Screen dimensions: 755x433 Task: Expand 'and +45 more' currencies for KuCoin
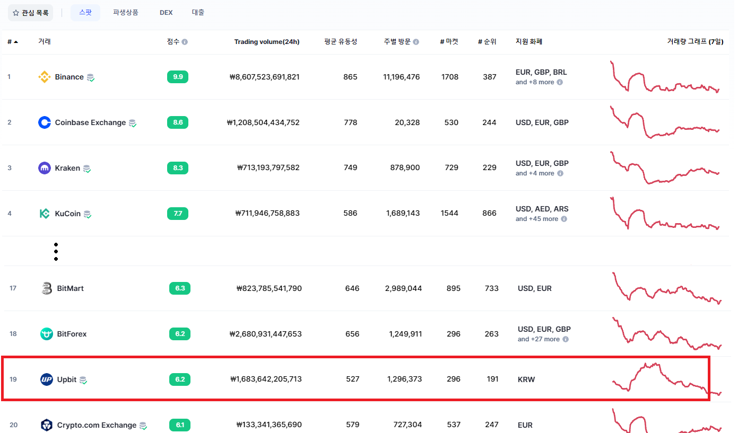coord(537,219)
